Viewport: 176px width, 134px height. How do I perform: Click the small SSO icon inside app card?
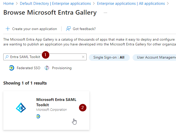pyautogui.click(x=38, y=116)
